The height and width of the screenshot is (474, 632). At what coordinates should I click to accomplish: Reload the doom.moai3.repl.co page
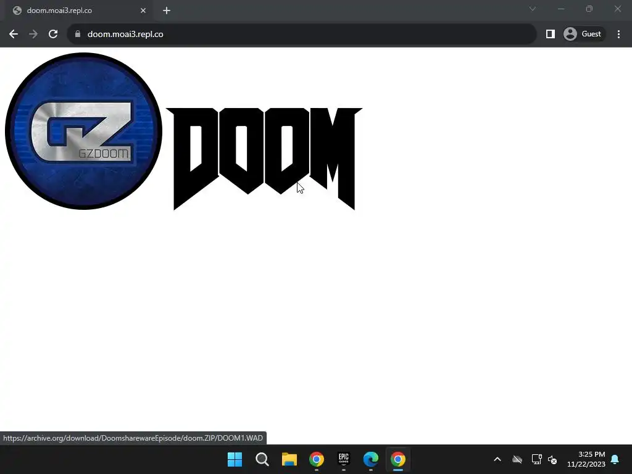(x=53, y=35)
